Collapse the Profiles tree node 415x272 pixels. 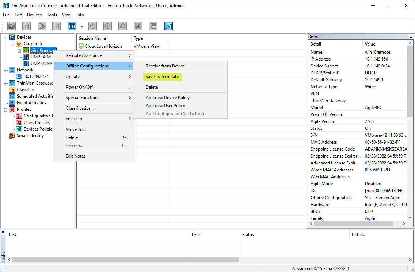click(5, 110)
